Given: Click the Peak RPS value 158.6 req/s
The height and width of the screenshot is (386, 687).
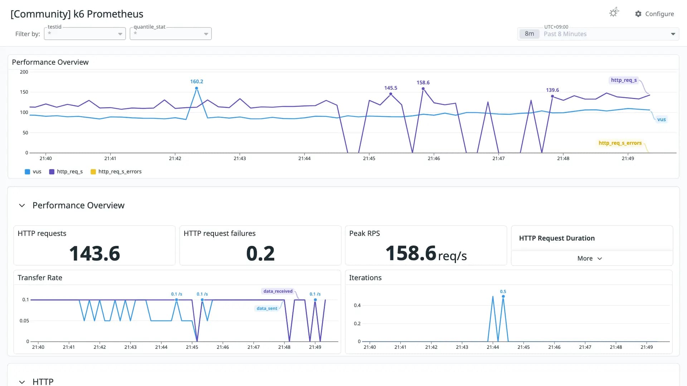Looking at the screenshot, I should coord(426,253).
